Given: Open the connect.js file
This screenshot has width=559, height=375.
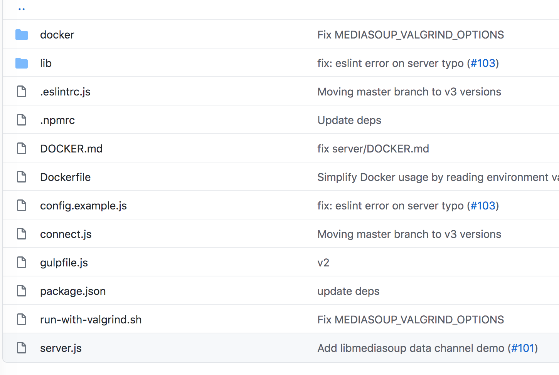Looking at the screenshot, I should [x=66, y=234].
